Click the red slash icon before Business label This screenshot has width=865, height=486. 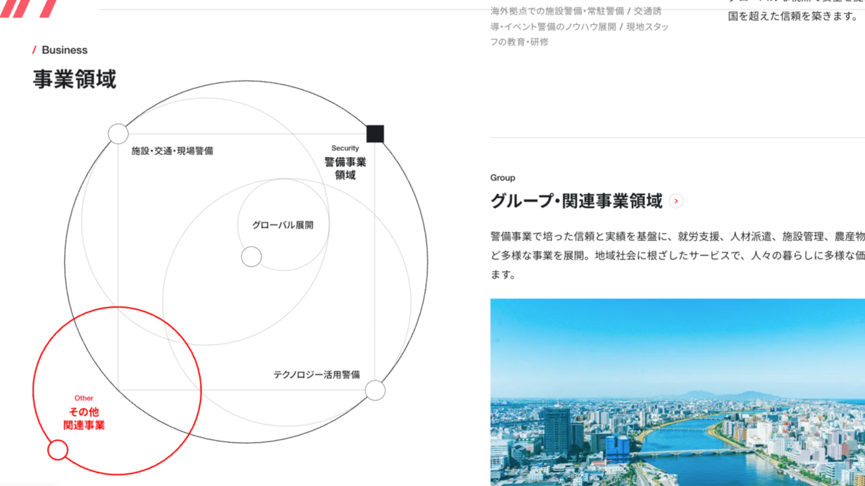tap(35, 50)
